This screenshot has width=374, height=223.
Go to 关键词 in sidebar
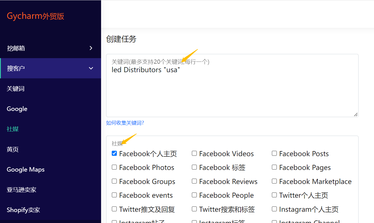(x=16, y=89)
